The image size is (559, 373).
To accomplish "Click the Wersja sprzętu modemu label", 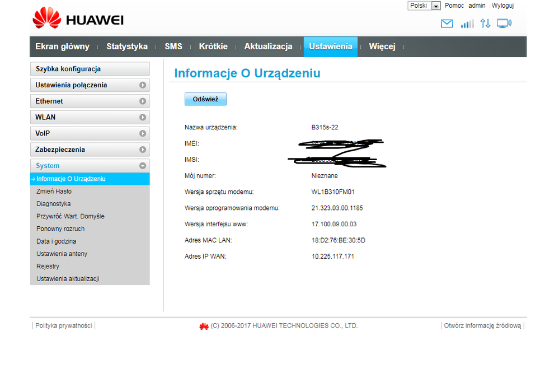I will 219,192.
